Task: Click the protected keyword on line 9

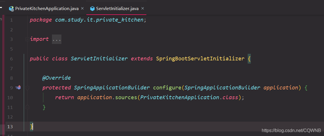Action: point(57,88)
